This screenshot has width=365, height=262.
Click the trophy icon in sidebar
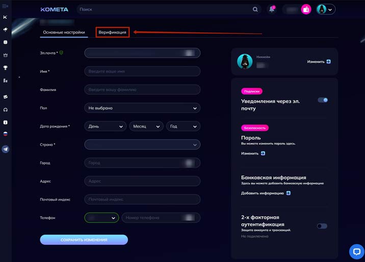pos(6,68)
